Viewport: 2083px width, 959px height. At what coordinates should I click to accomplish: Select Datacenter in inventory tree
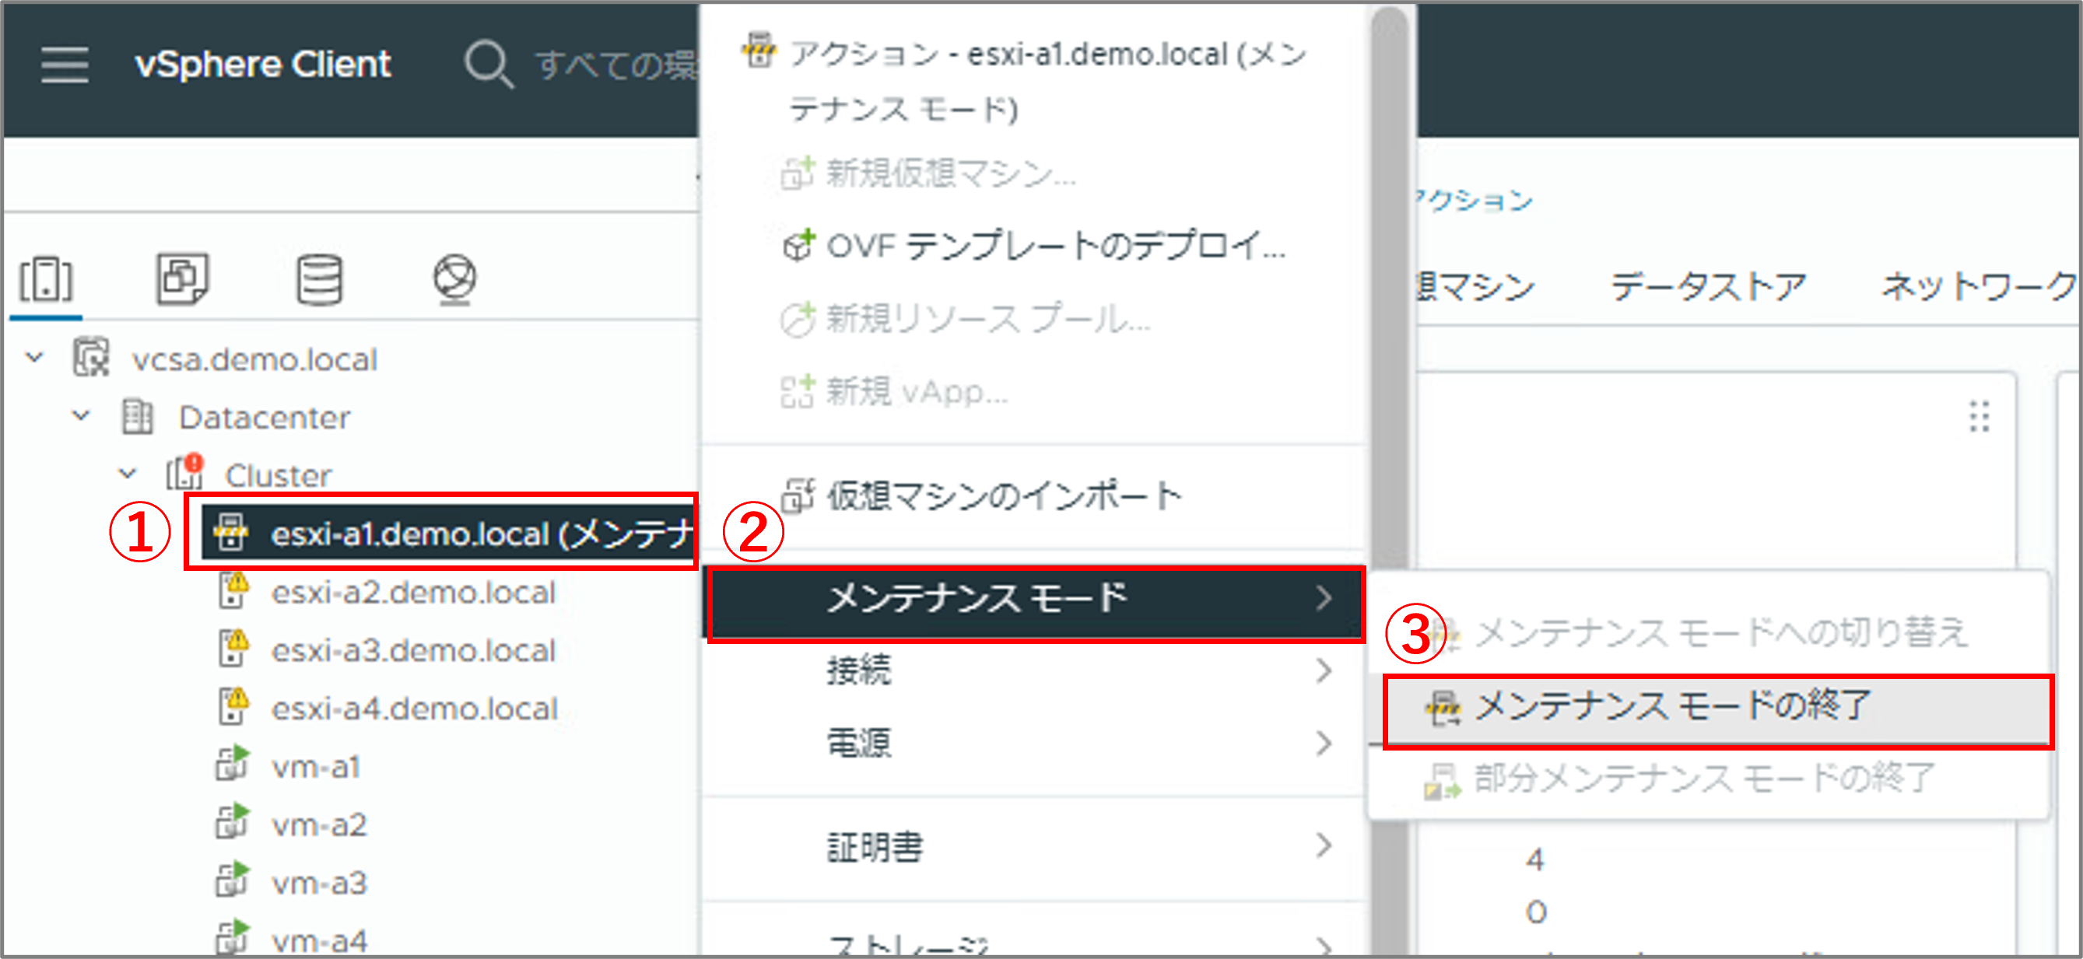(x=265, y=417)
